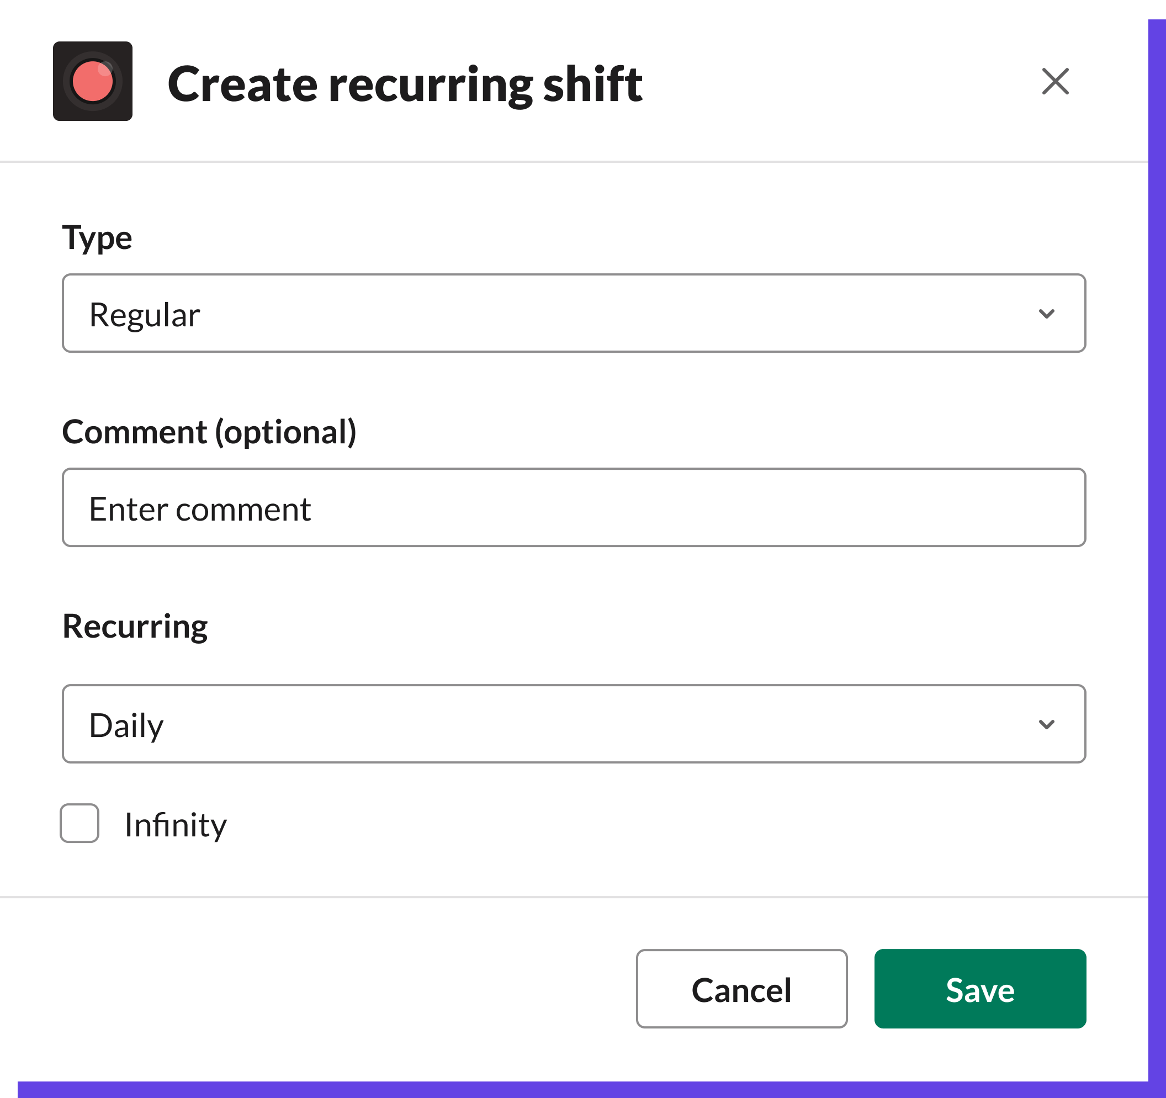The image size is (1166, 1098).
Task: Click the 'Type' field label
Action: point(97,237)
